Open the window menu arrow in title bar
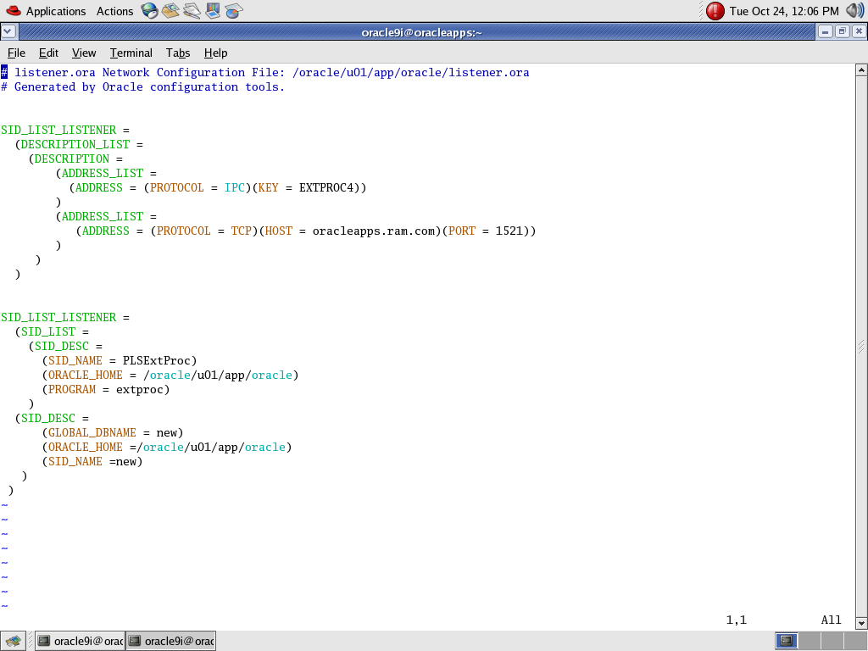 8,31
